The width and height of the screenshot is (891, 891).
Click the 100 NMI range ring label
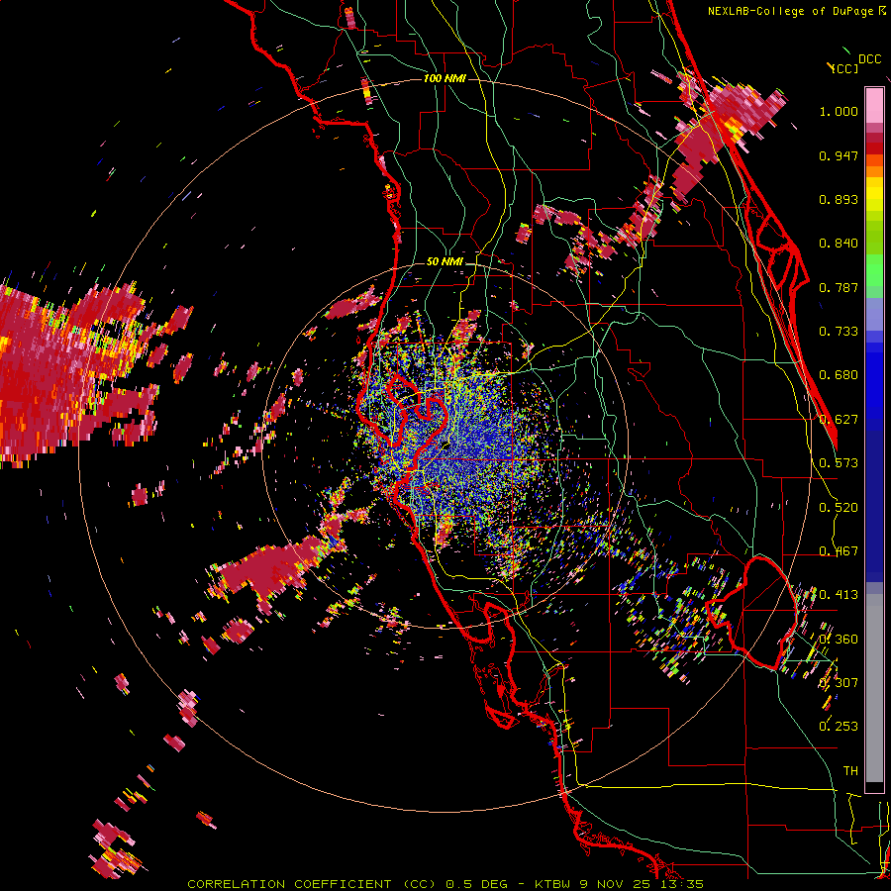pos(445,78)
